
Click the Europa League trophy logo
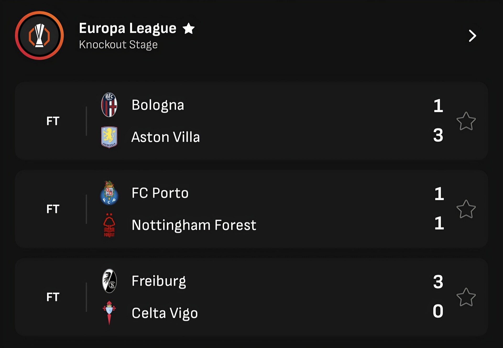(x=39, y=35)
